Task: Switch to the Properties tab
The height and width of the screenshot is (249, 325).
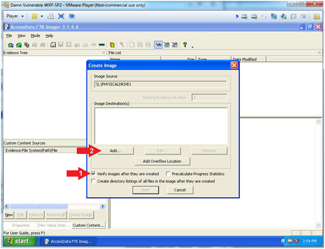Action: 21,225
